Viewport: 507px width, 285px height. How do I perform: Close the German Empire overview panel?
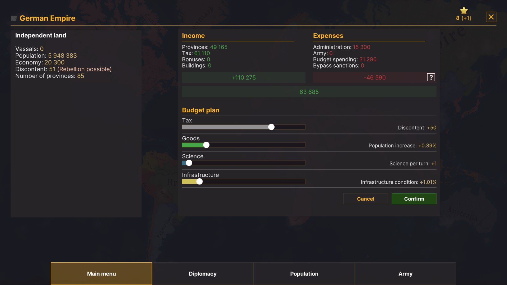coord(491,17)
